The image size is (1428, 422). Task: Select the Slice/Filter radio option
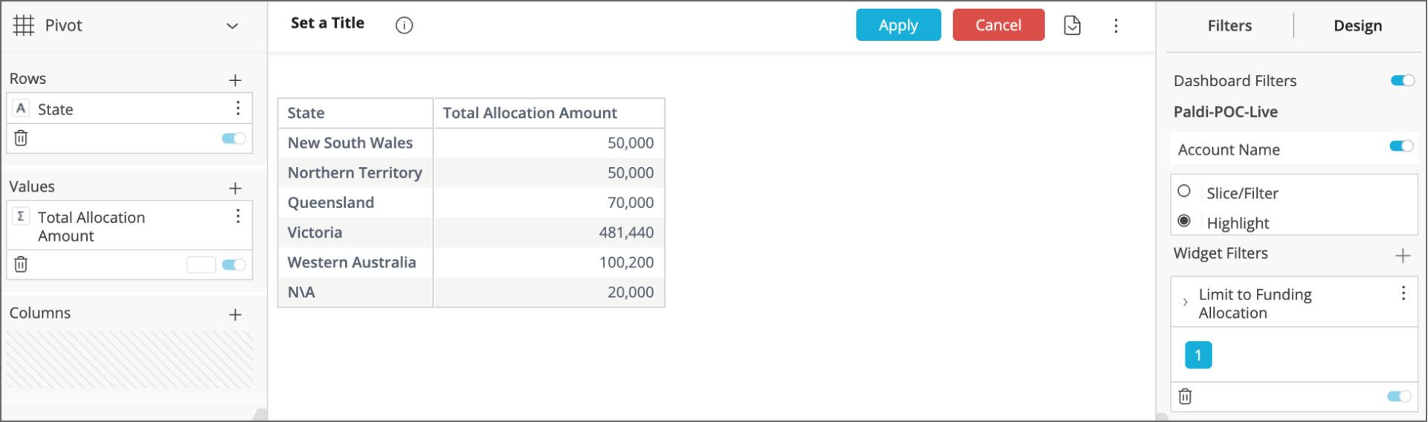(1184, 192)
